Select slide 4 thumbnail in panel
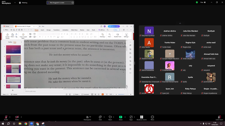The height and width of the screenshot is (126, 225). click(13, 79)
